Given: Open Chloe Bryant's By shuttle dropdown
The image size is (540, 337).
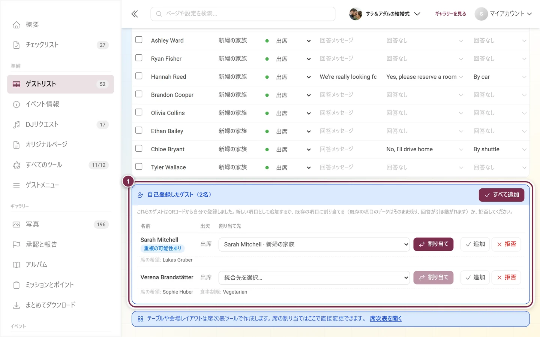Looking at the screenshot, I should (x=500, y=149).
